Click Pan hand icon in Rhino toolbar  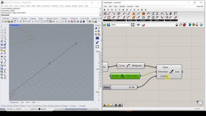30,22
